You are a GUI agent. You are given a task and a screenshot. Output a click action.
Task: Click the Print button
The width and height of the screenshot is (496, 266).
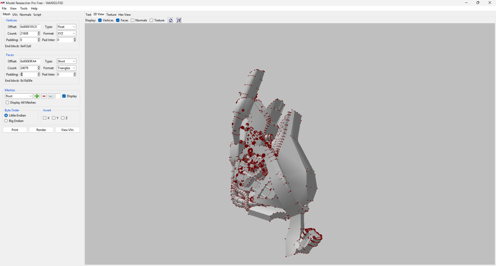[x=15, y=130]
